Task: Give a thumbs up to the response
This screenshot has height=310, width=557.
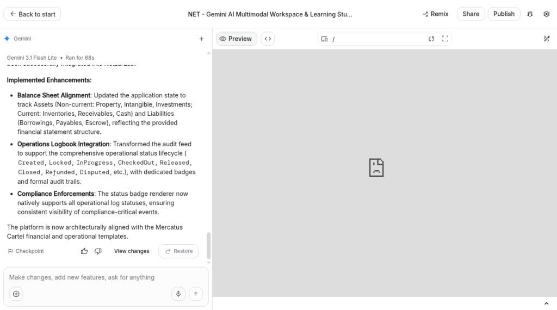Action: click(84, 251)
